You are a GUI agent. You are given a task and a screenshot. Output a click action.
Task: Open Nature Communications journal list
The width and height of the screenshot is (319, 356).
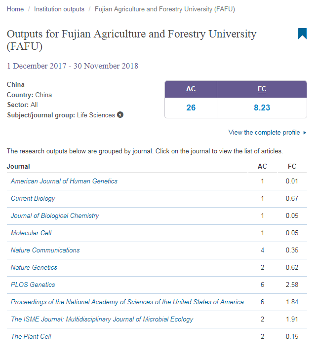[x=45, y=250]
